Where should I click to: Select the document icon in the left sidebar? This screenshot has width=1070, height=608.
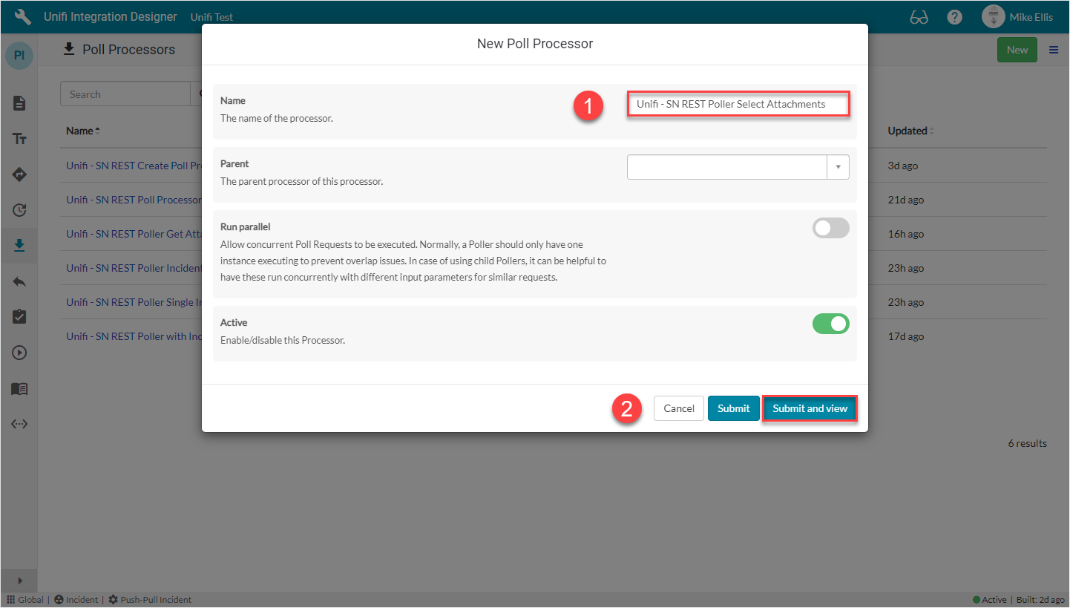[x=19, y=103]
